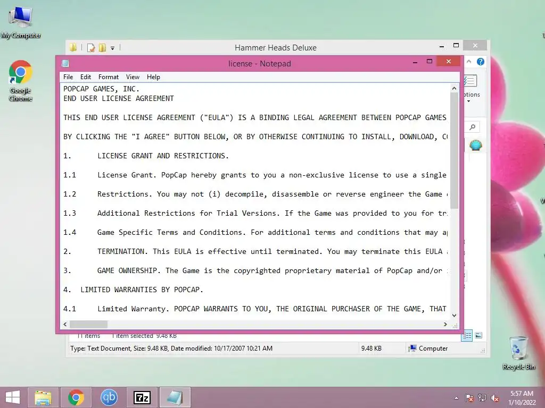Click the Notepad taskbar button
The width and height of the screenshot is (545, 408).
175,397
